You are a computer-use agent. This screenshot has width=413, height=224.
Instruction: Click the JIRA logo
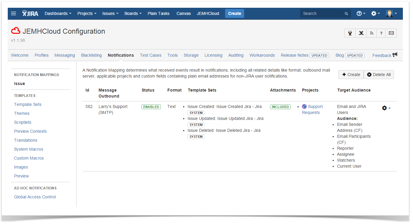pos(30,13)
